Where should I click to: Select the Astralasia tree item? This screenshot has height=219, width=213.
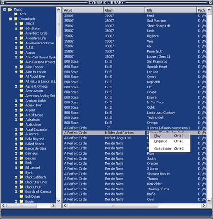tap(32, 120)
